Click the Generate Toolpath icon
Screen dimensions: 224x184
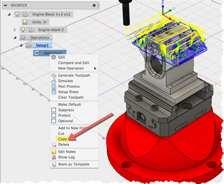(53, 75)
